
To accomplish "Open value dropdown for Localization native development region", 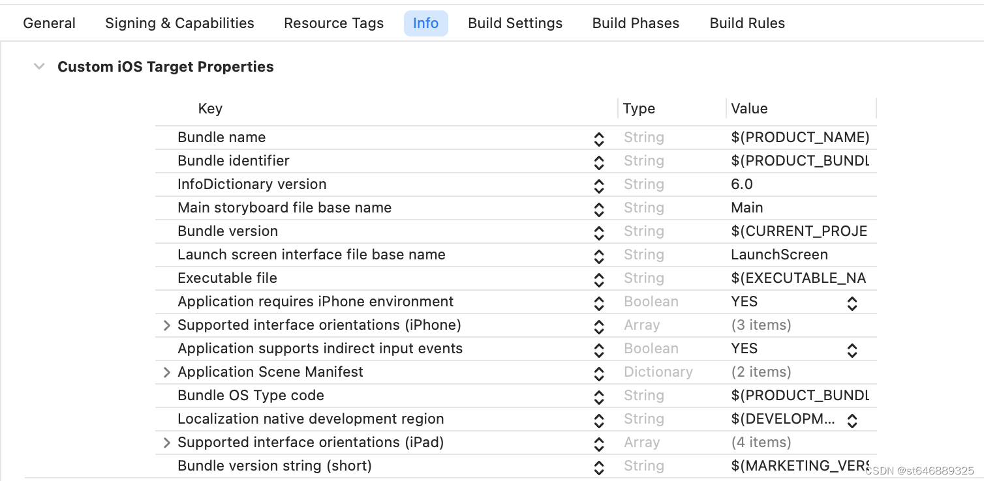I will tap(852, 420).
